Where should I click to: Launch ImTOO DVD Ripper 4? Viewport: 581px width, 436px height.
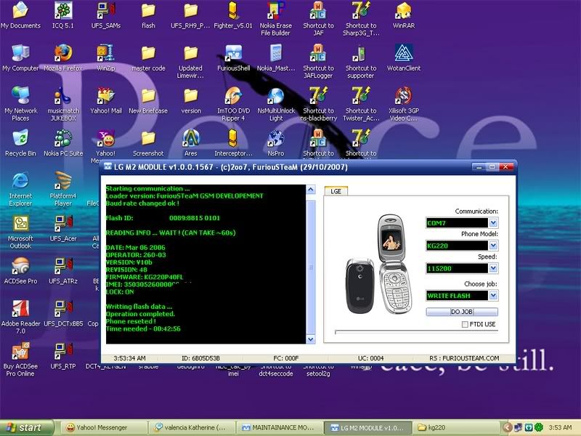(233, 104)
